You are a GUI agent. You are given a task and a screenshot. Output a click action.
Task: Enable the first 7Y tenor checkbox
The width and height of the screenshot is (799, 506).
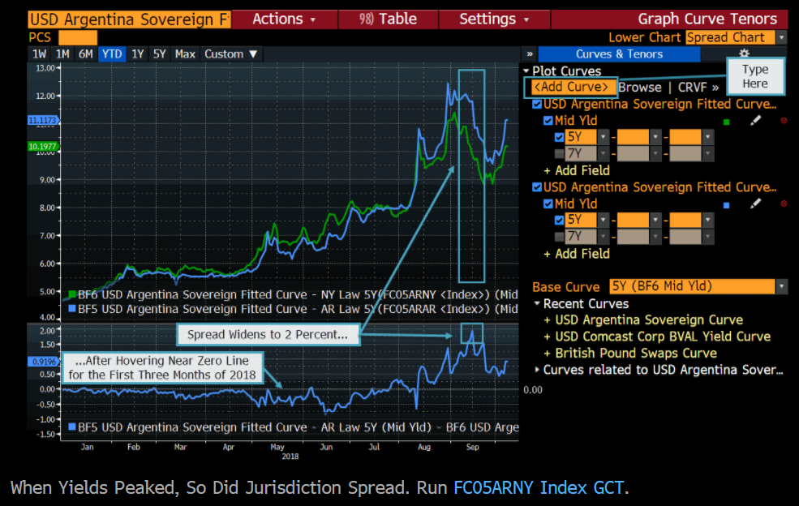(x=559, y=154)
